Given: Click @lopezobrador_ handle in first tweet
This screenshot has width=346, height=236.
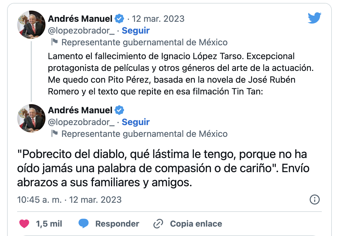Looking at the screenshot, I should pyautogui.click(x=81, y=31).
